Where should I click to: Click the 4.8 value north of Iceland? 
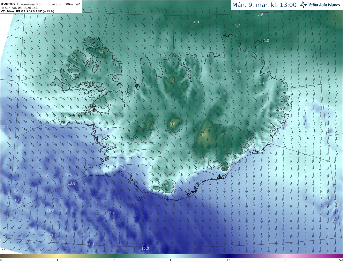(196, 22)
